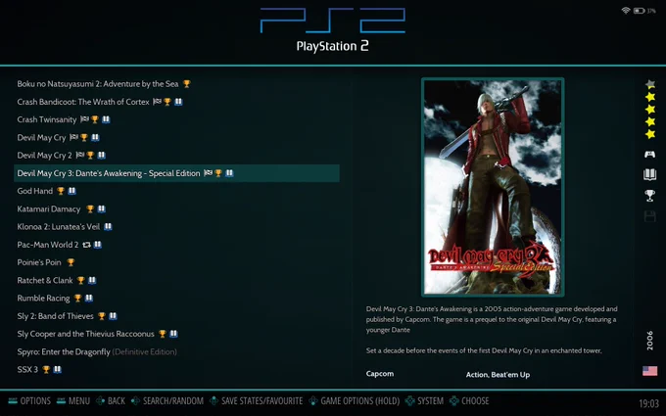The width and height of the screenshot is (666, 416).
Task: Click the trophy icon next to Katamari Damacy
Action: click(x=90, y=208)
